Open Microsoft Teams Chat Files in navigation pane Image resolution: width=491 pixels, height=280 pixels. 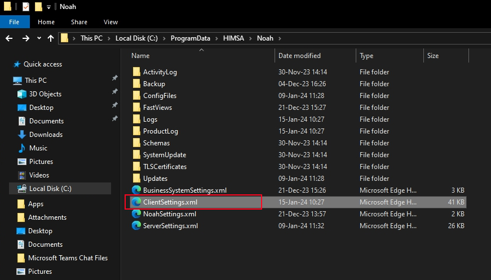pyautogui.click(x=68, y=258)
